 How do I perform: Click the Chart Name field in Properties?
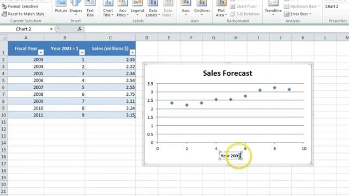[x=336, y=6]
